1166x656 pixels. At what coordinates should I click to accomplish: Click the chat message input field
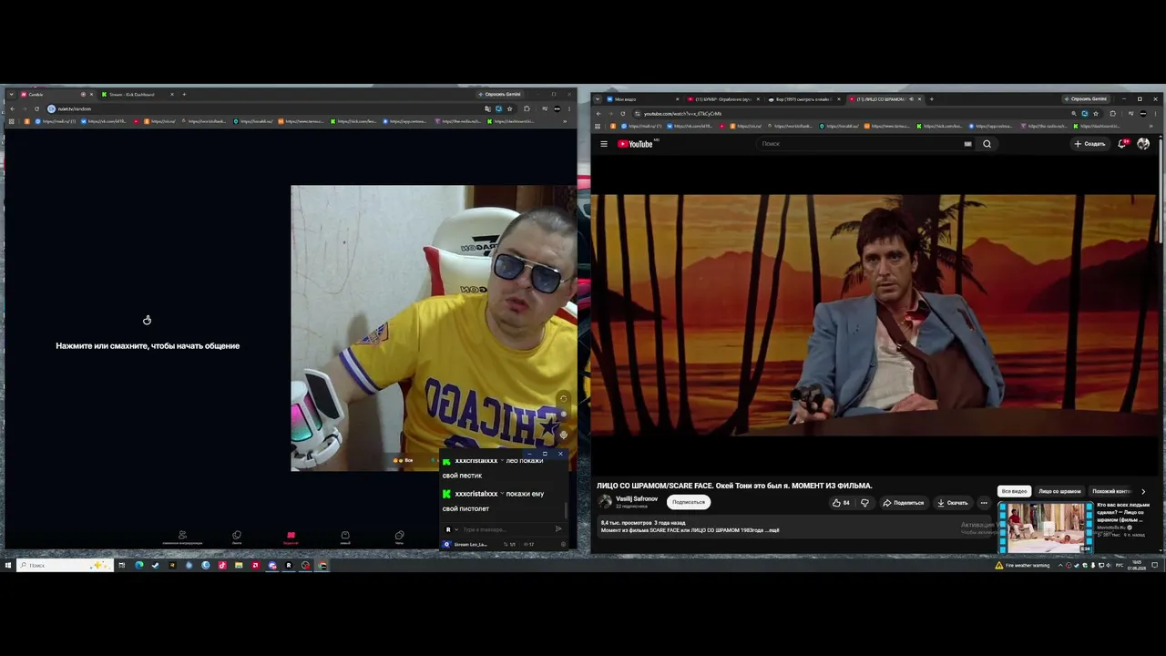[505, 529]
